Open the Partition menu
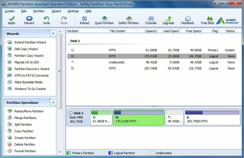Image resolution: width=244 pixels, height=158 pixels. [39, 11]
